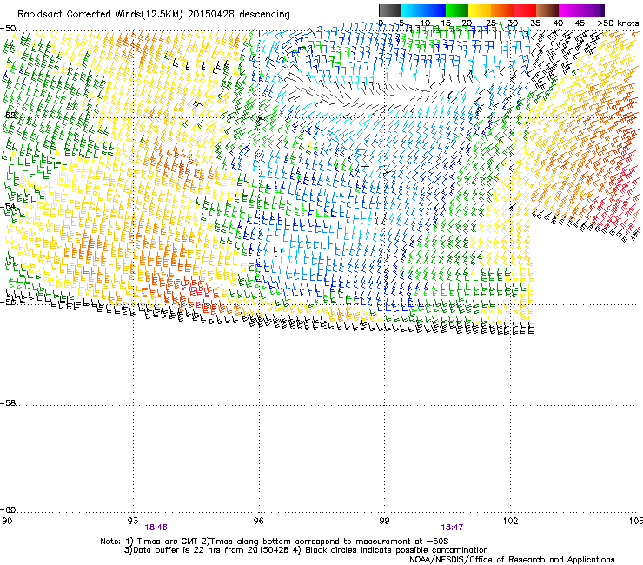The image size is (643, 565).
Task: Click 'NOAA/NESDIS/Office of Research and Applications' credit
Action: pos(512,560)
